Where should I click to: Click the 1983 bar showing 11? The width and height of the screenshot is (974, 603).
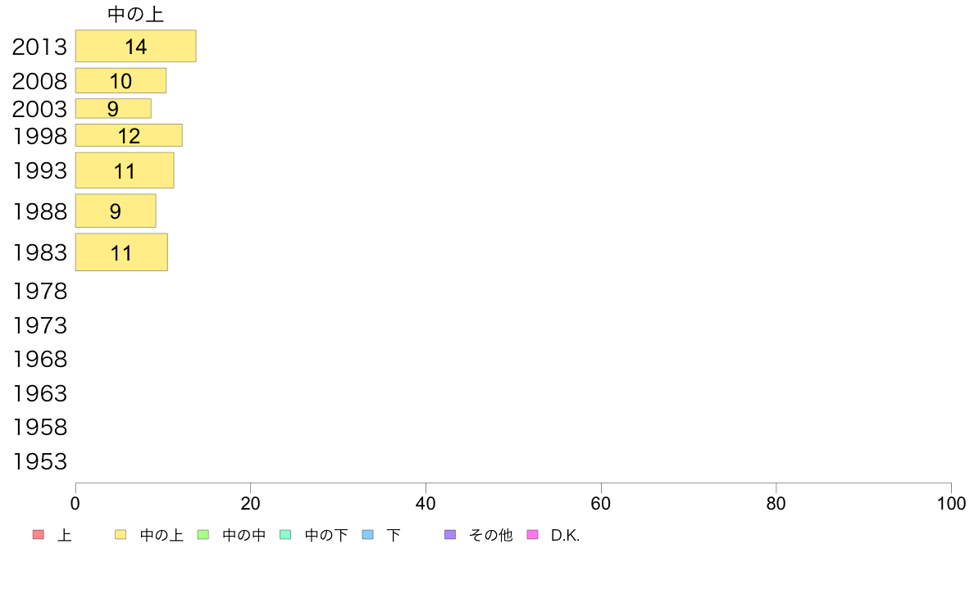[121, 252]
